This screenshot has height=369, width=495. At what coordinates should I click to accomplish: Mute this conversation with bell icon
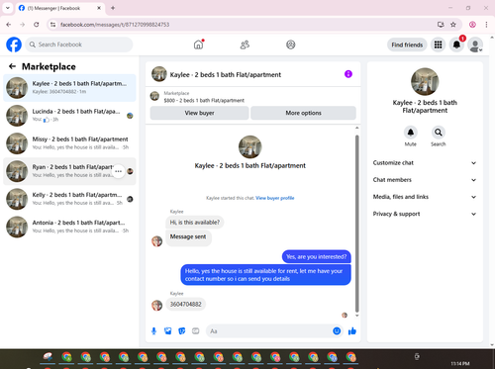[411, 133]
